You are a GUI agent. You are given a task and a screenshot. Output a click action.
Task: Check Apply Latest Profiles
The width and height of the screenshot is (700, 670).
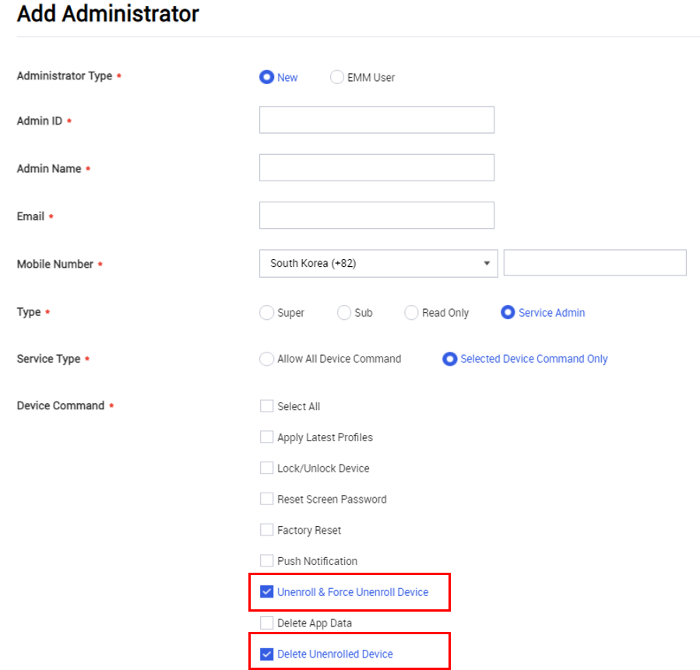tap(266, 437)
